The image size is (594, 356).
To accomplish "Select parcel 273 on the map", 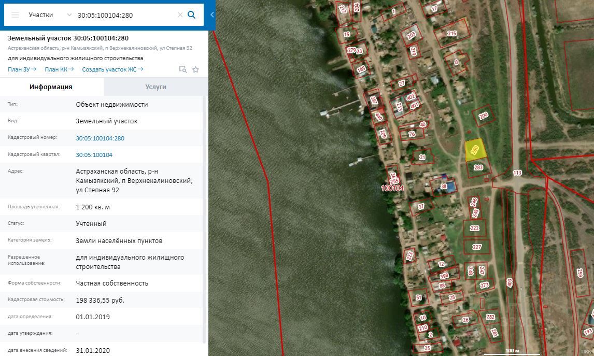I will pos(485,285).
